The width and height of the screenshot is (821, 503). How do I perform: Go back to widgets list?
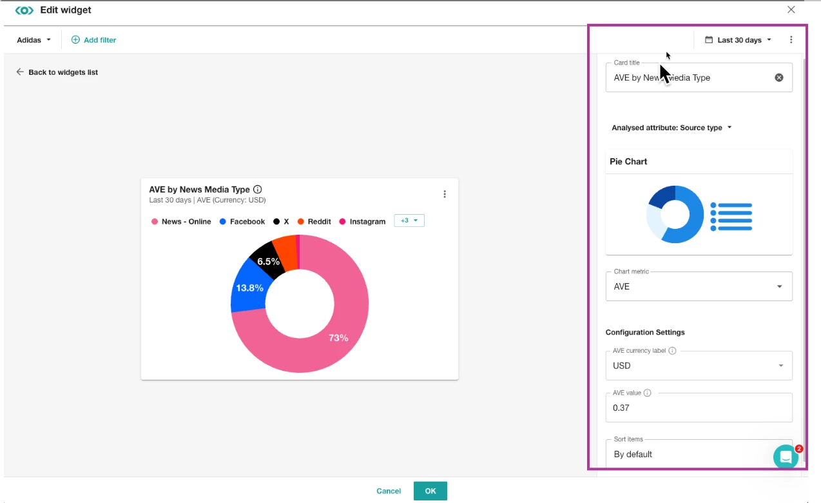click(x=57, y=72)
